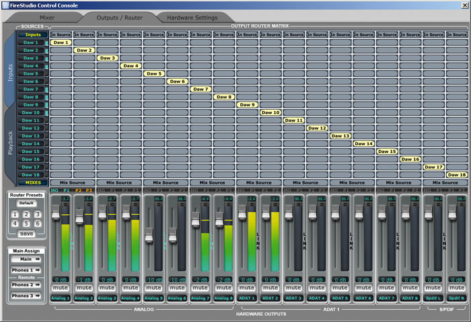Toggle LINK between ADAT 1 and ADAT 2
The image size is (471, 322).
tap(257, 240)
